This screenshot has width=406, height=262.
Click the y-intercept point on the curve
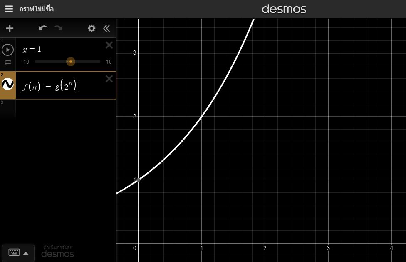click(139, 180)
